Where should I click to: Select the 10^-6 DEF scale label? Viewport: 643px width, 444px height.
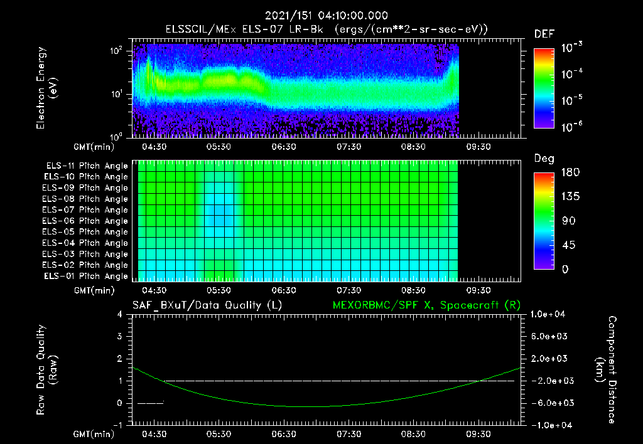click(x=571, y=127)
